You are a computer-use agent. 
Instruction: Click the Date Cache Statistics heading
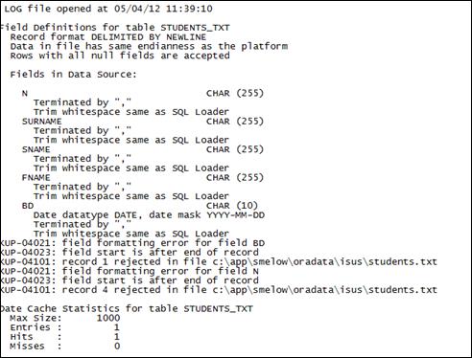click(127, 309)
